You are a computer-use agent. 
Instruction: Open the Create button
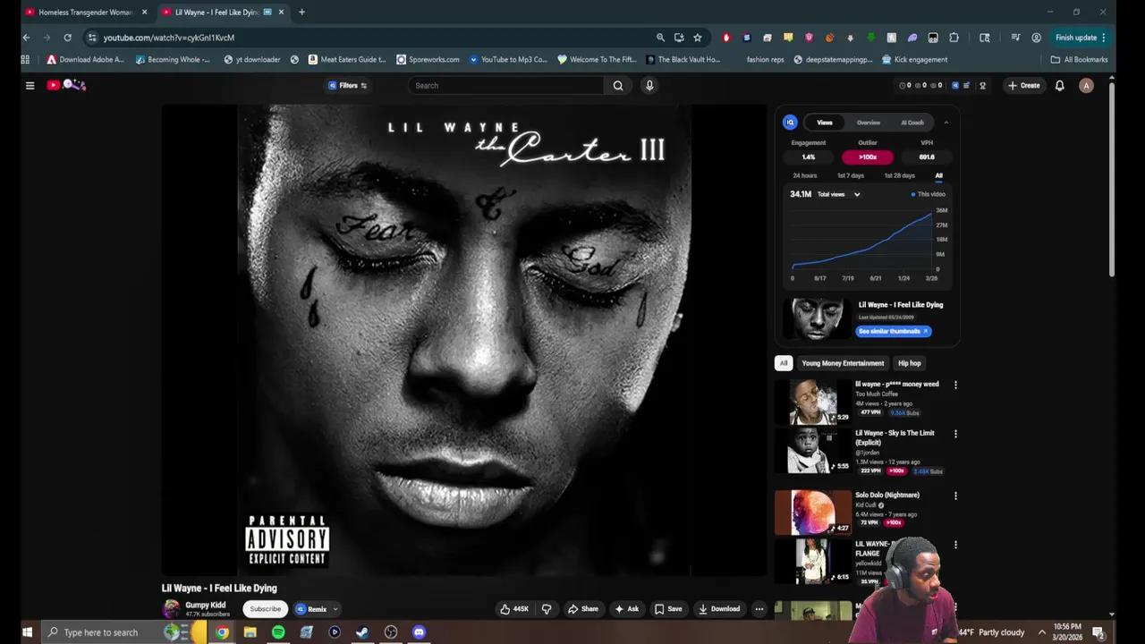1023,86
